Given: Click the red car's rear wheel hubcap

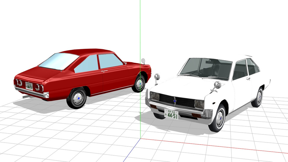Looking at the screenshot, I should tap(78, 98).
